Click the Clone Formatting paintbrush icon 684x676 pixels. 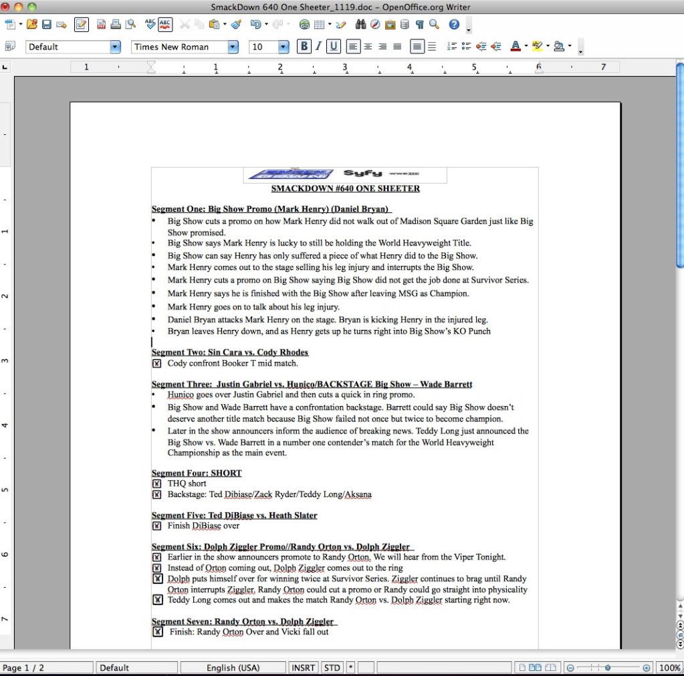[235, 25]
